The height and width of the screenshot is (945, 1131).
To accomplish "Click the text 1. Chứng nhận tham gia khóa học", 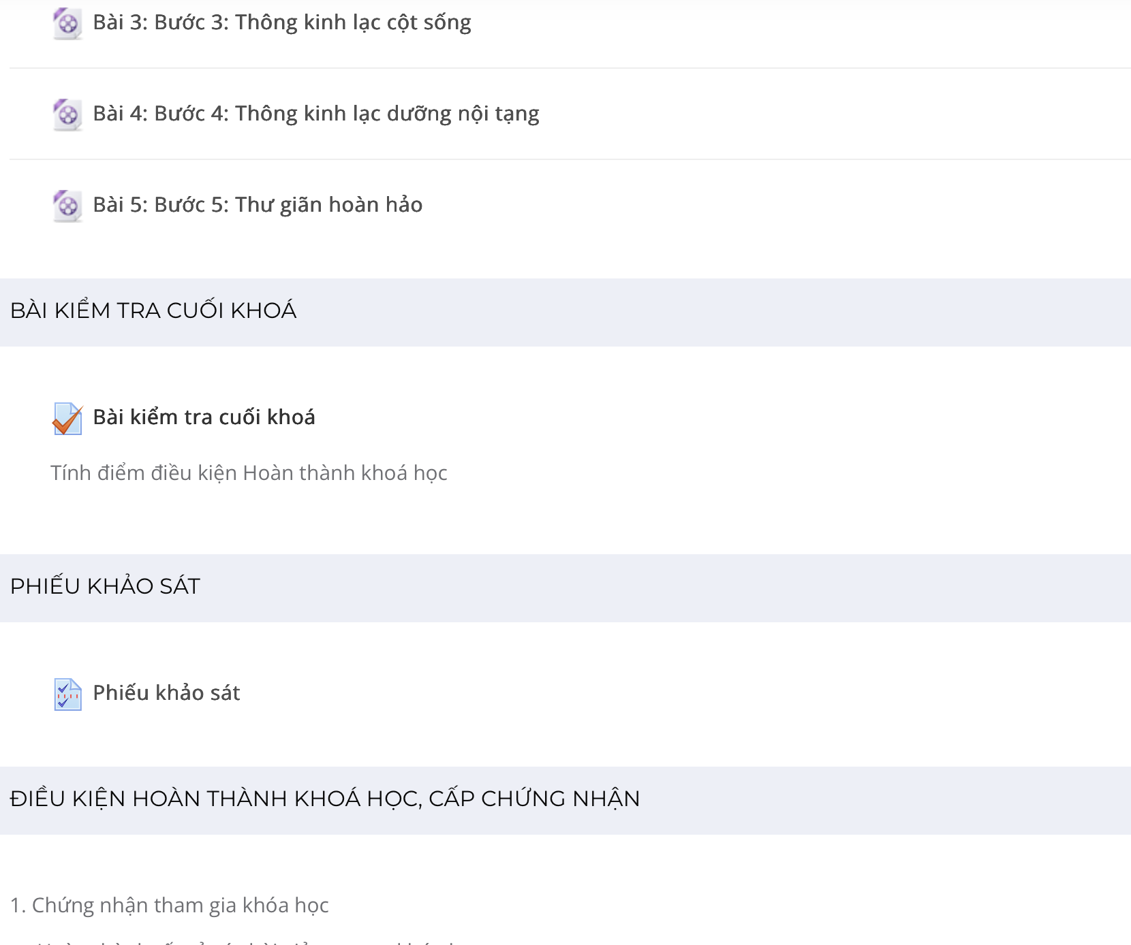I will pyautogui.click(x=170, y=905).
